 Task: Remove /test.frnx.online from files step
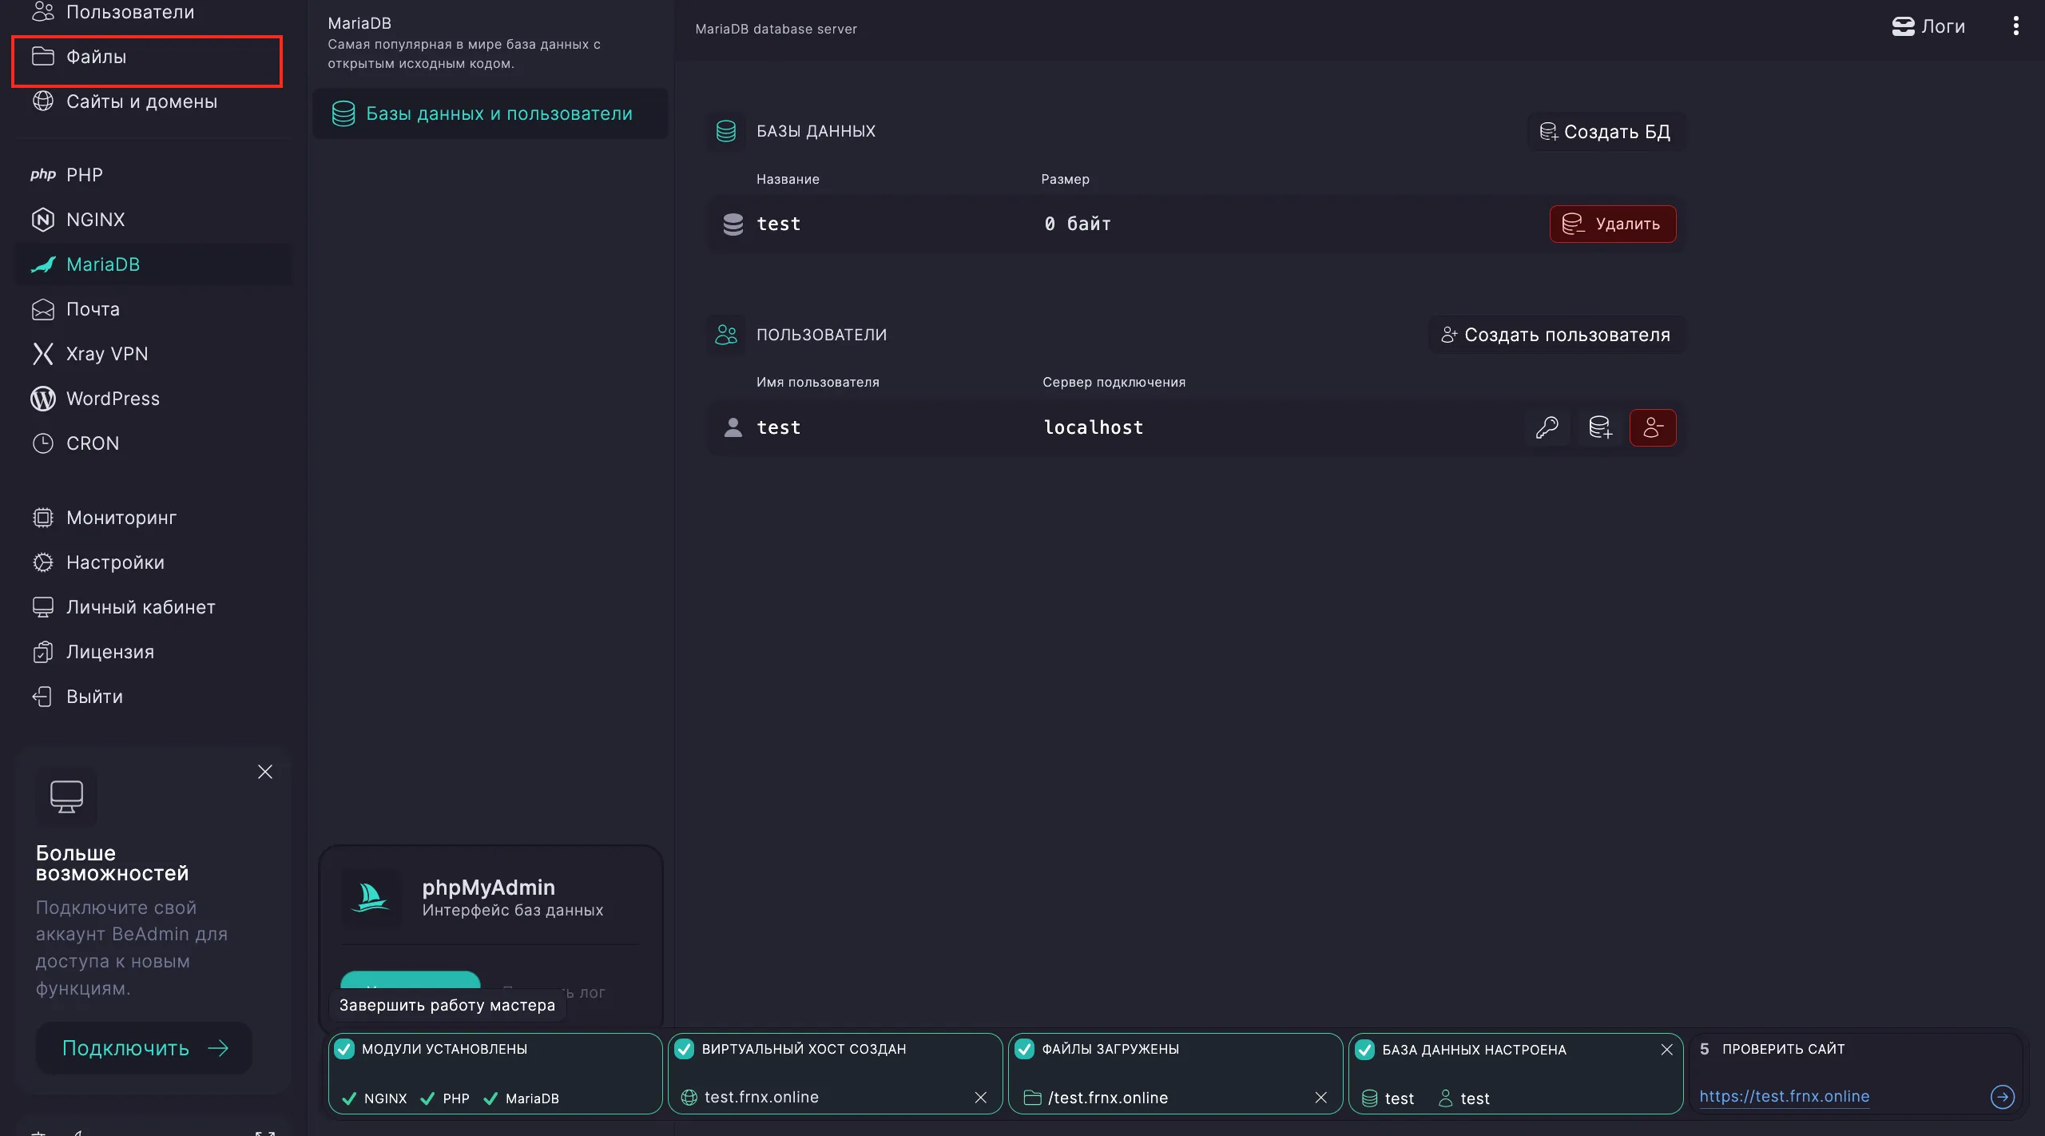click(x=1321, y=1098)
